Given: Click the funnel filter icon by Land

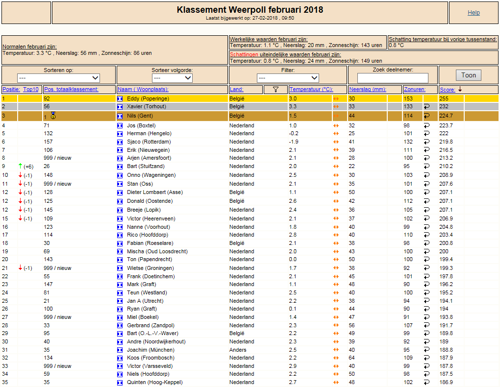Looking at the screenshot, I should [x=275, y=90].
